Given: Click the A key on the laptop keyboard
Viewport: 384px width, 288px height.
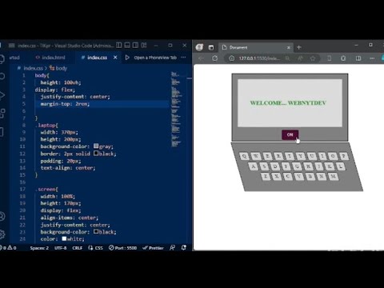Looking at the screenshot, I should (253, 166).
